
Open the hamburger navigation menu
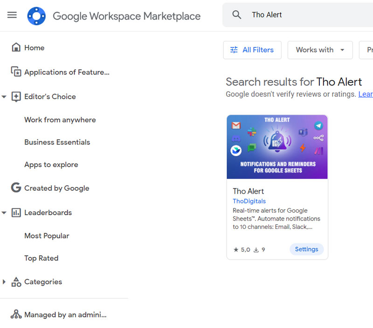pyautogui.click(x=12, y=14)
